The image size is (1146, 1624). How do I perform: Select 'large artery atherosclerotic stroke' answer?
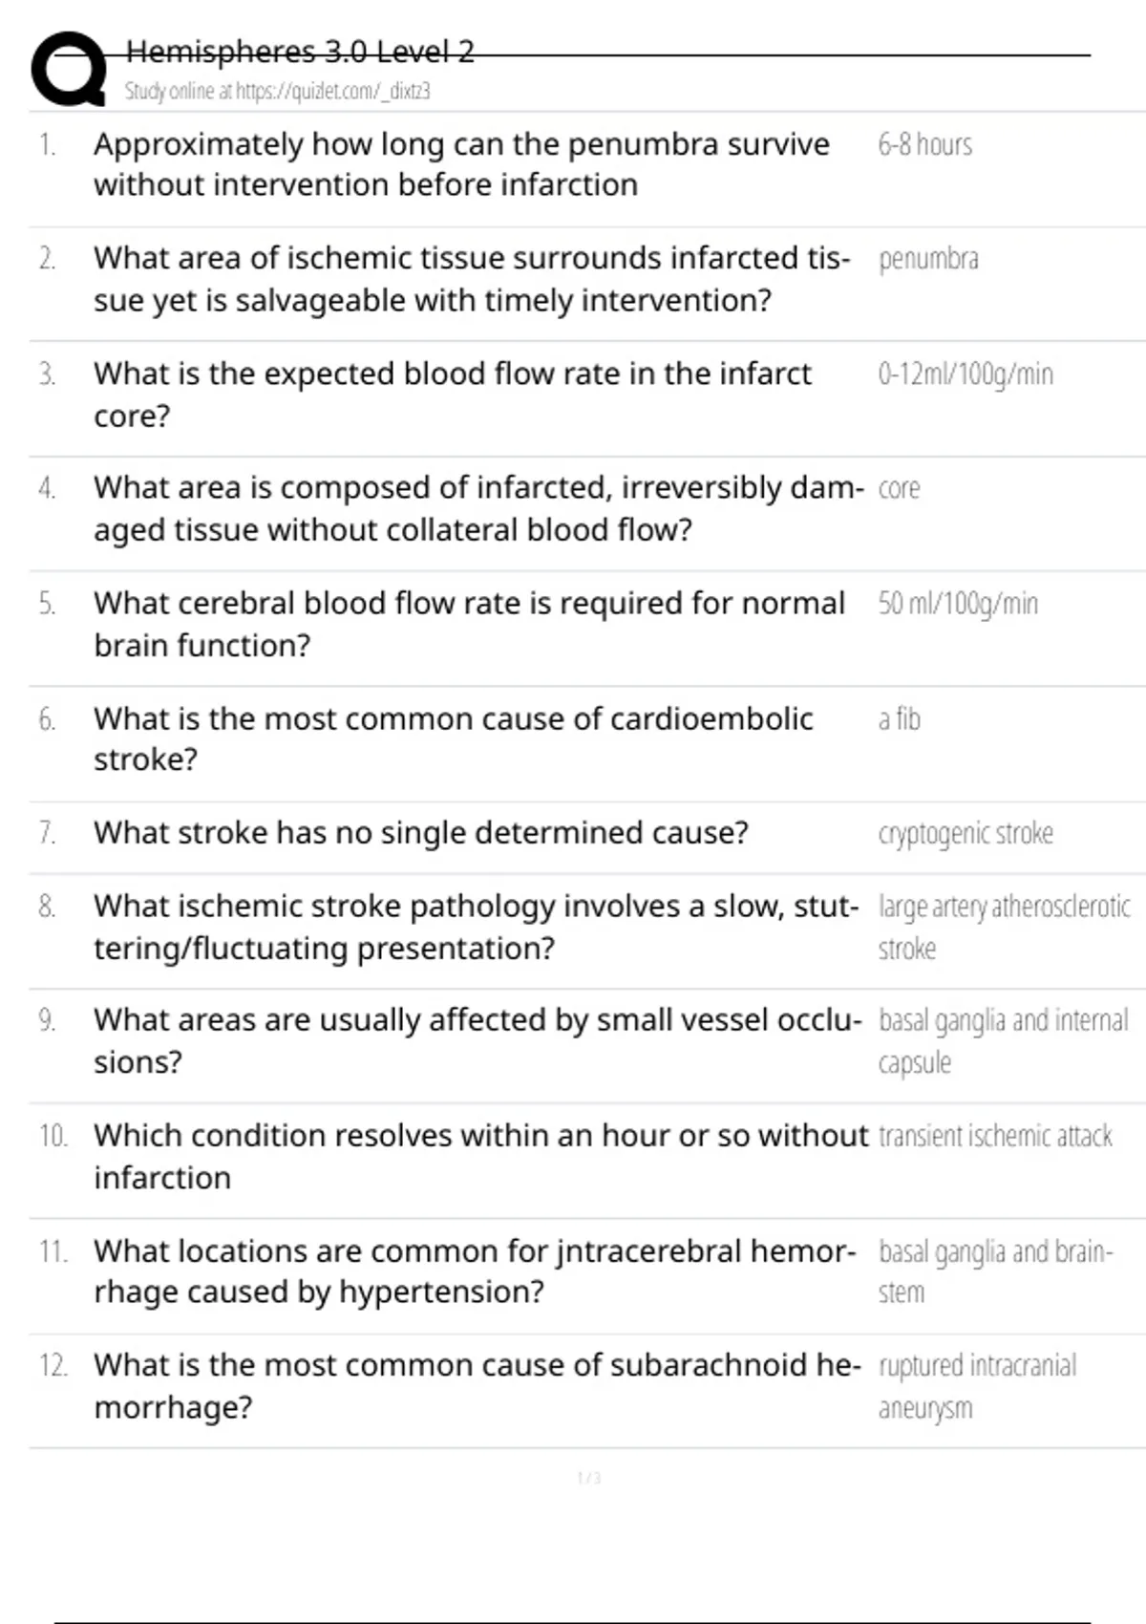tap(1004, 927)
